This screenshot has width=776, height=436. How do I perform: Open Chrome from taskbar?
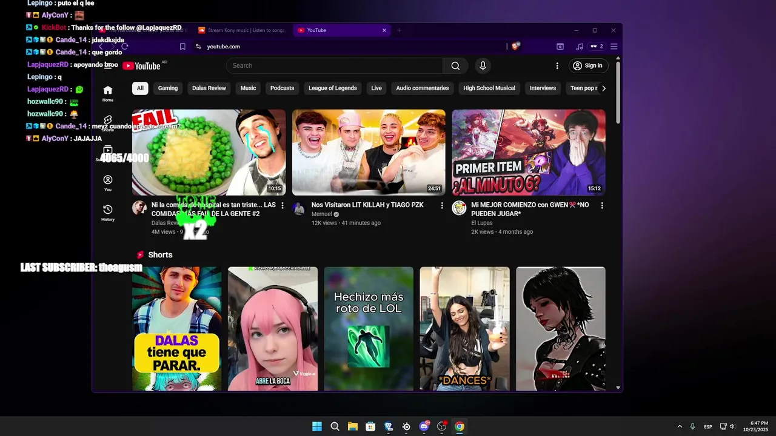click(460, 426)
